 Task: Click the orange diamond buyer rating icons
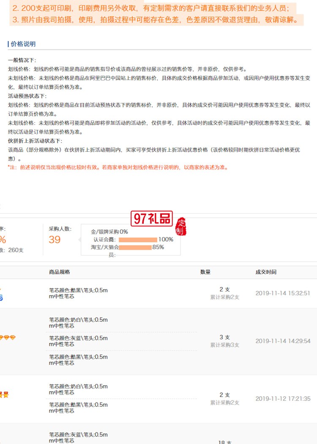pyautogui.click(x=7, y=337)
